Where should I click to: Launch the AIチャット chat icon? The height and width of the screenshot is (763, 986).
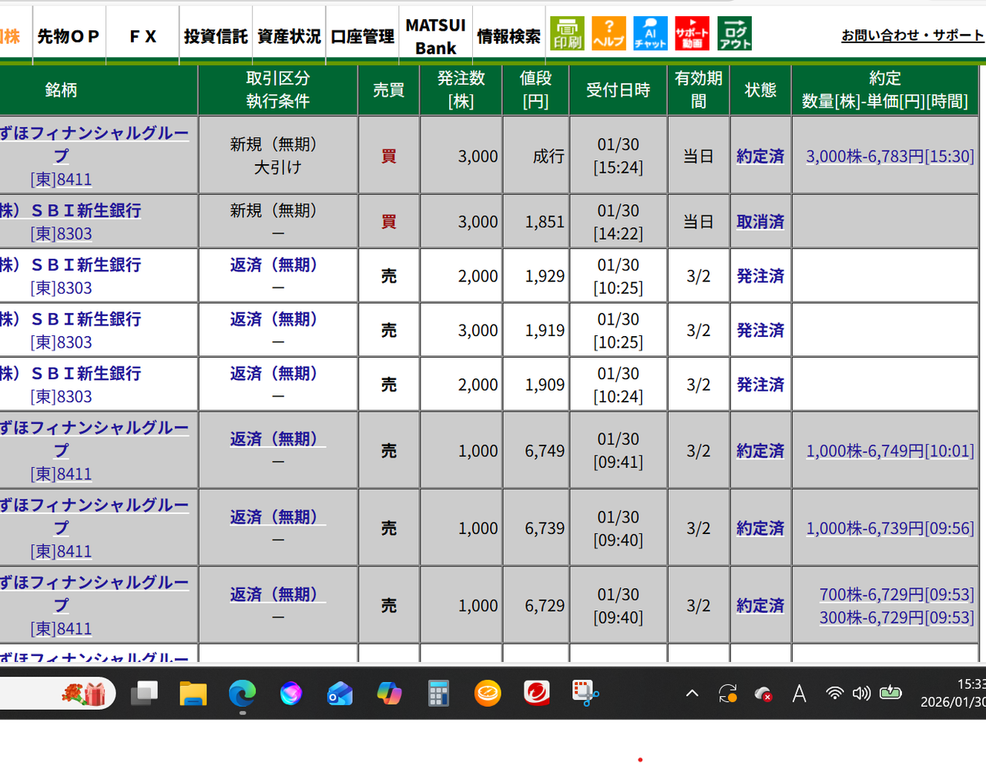650,33
